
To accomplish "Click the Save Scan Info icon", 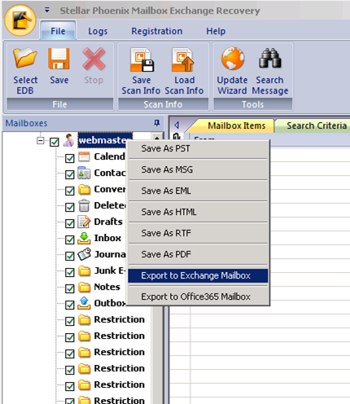I will (142, 59).
